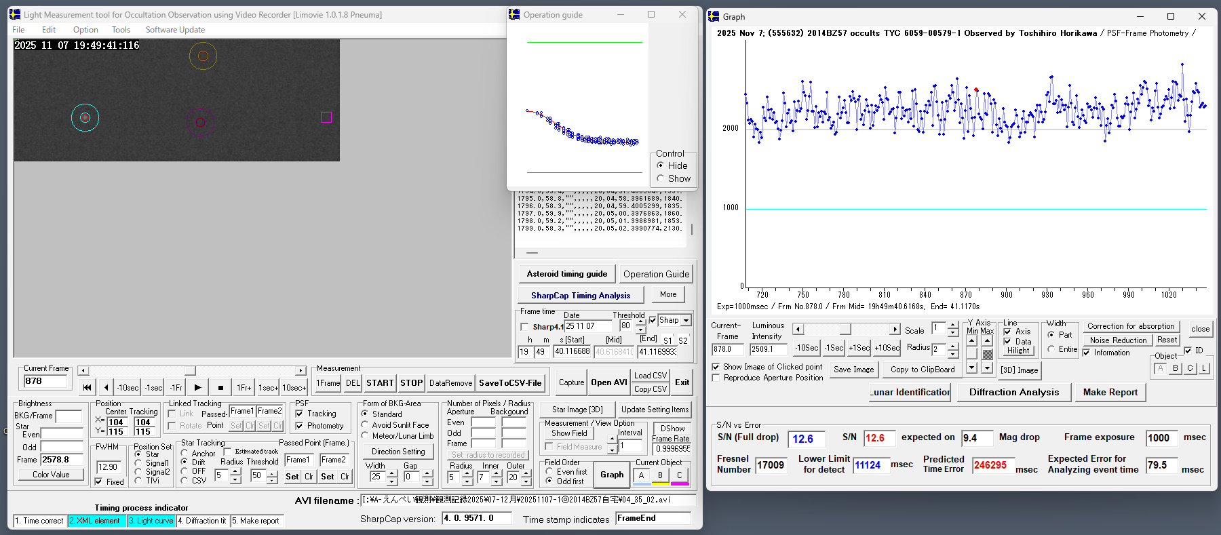Click the reverse play triangle button
The width and height of the screenshot is (1221, 535).
(106, 387)
